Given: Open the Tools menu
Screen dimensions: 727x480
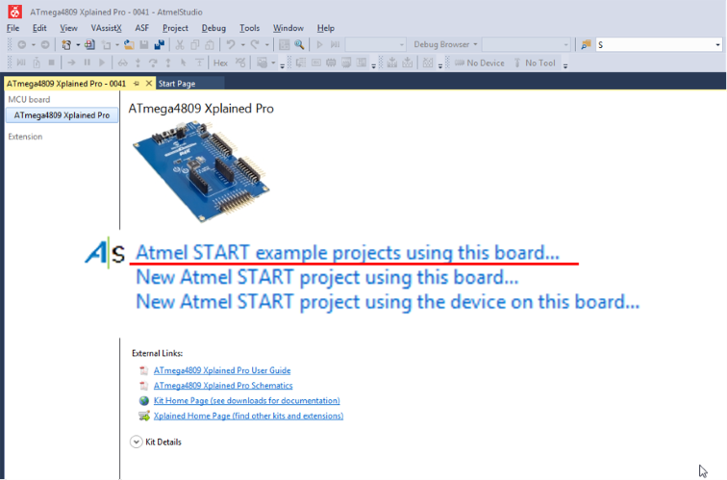Looking at the screenshot, I should [x=249, y=28].
